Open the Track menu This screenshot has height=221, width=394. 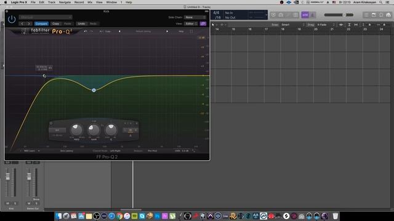[x=52, y=2]
